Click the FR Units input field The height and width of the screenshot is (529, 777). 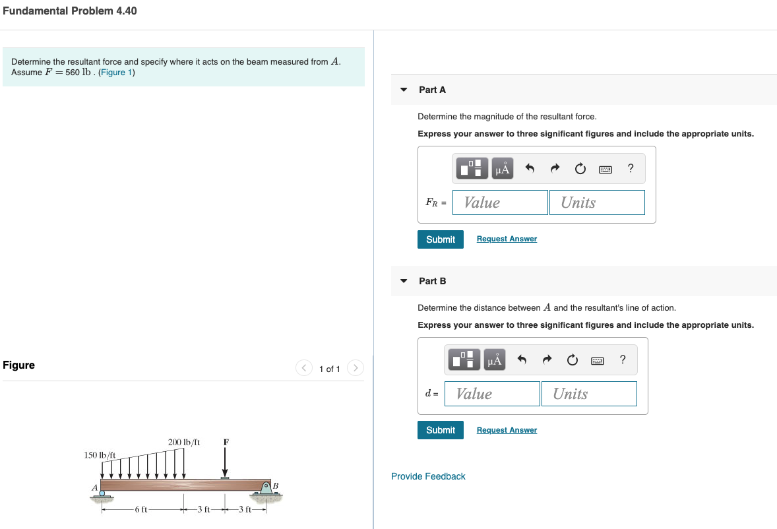[597, 202]
